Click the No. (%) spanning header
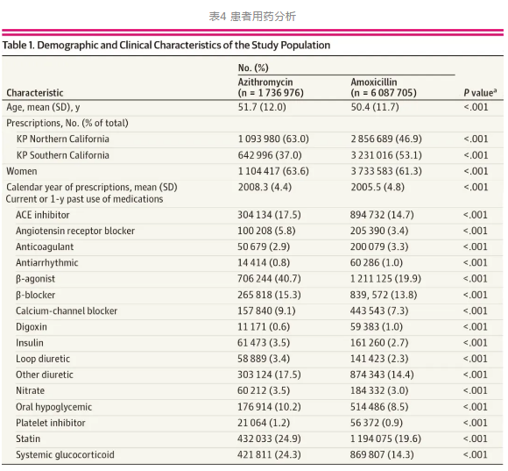This screenshot has height=471, width=508. (x=253, y=68)
